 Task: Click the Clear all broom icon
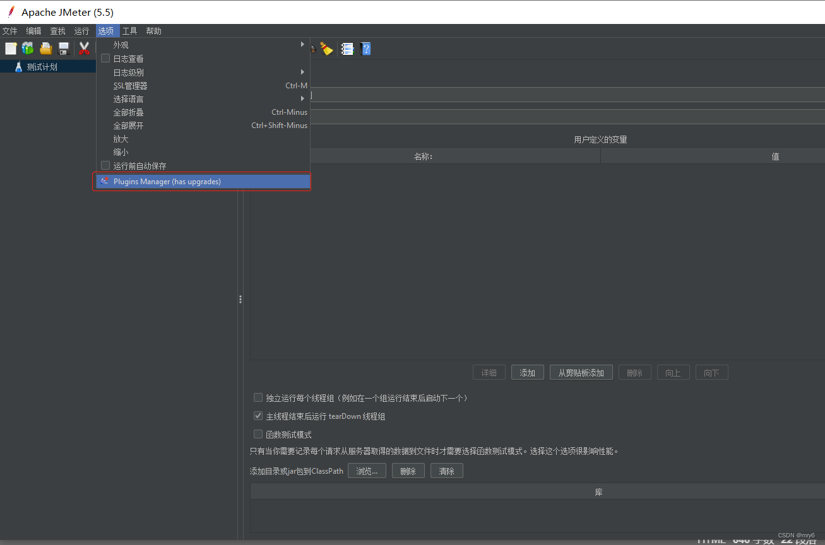coord(326,49)
